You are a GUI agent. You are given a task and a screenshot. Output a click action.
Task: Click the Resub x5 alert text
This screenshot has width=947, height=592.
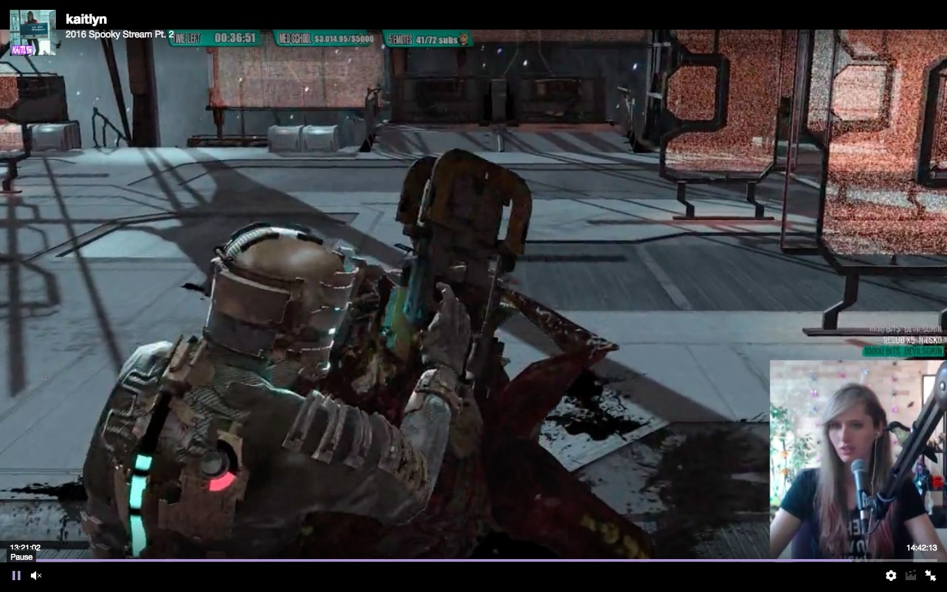[911, 341]
